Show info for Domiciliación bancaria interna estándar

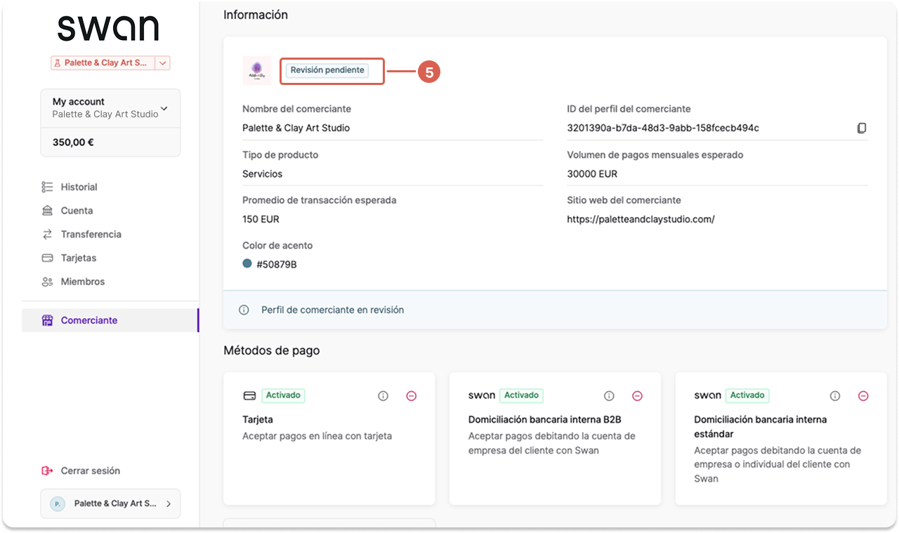click(835, 396)
